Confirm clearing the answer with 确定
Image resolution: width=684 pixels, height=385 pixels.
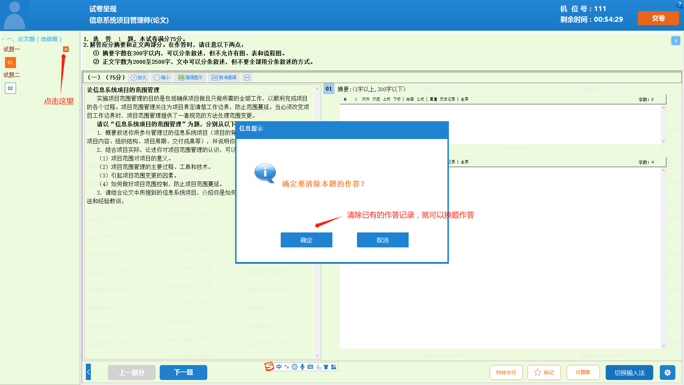click(306, 240)
